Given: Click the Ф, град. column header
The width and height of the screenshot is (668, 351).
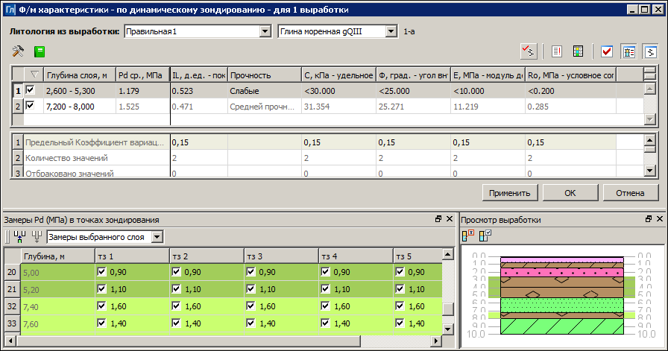Looking at the screenshot, I should click(413, 75).
